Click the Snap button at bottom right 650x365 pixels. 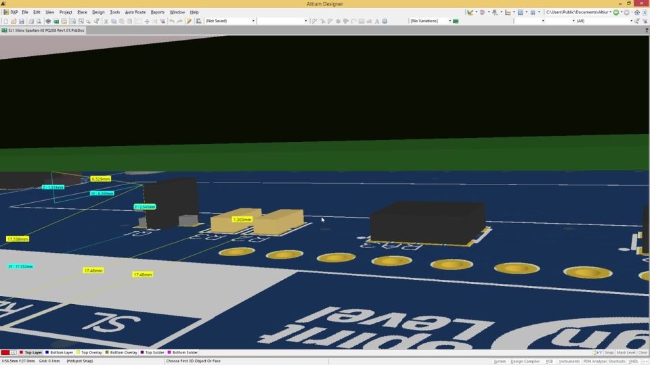[x=609, y=353]
